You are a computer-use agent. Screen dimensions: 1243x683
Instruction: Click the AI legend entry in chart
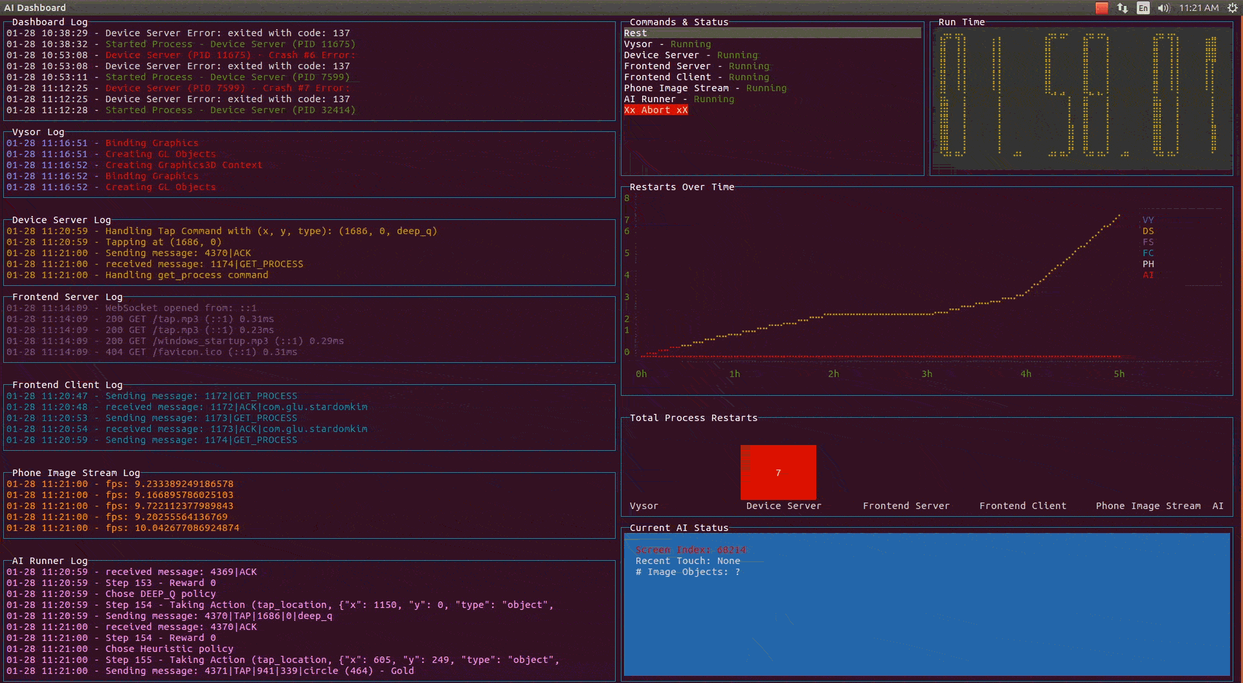1148,275
